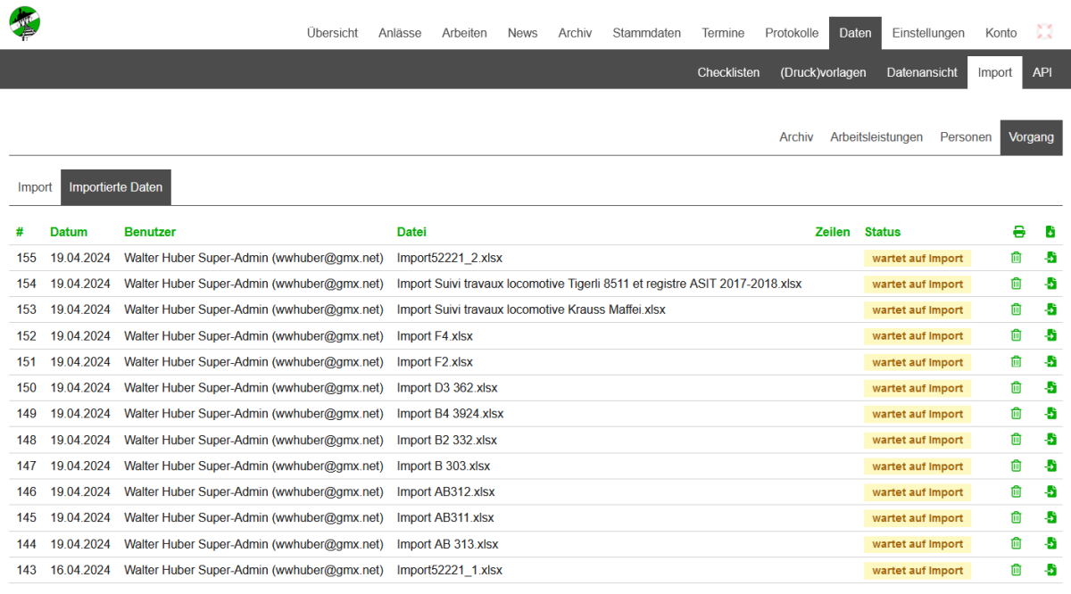Click the site logo in top left
Viewport: 1071px width, 594px height.
pos(25,22)
